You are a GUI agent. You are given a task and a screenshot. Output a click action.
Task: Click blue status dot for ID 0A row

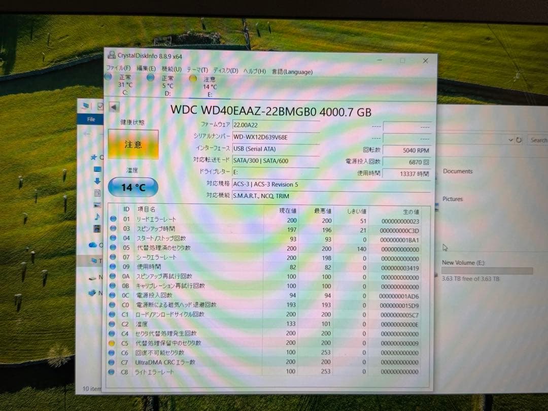113,276
